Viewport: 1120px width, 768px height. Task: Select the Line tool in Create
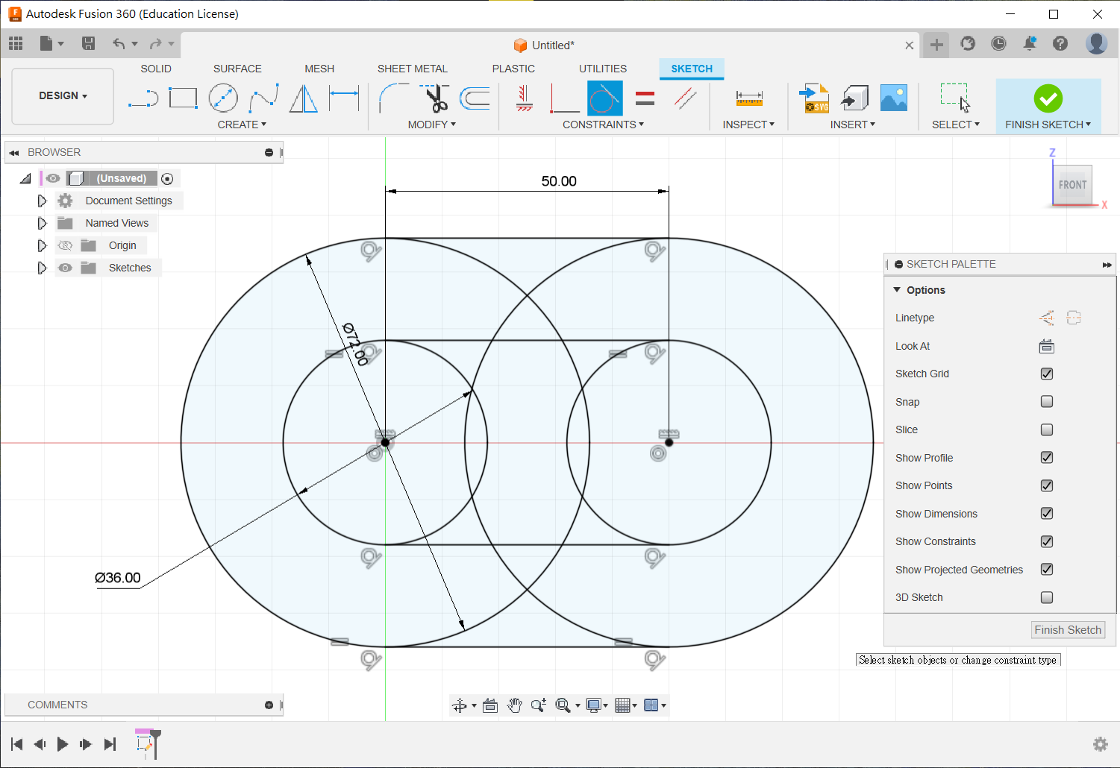[x=143, y=98]
